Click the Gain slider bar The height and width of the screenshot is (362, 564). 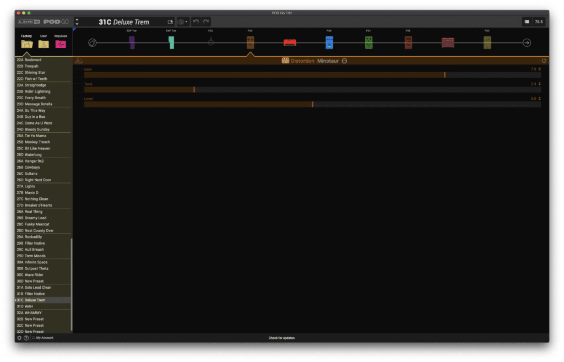tap(312, 75)
